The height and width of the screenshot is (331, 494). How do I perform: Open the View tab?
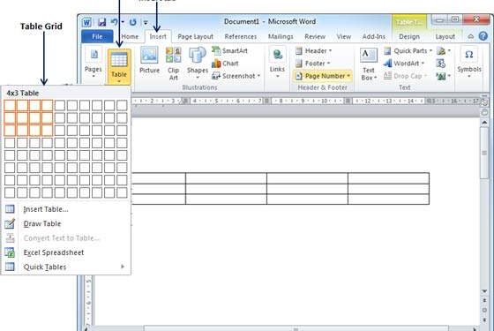click(x=343, y=36)
